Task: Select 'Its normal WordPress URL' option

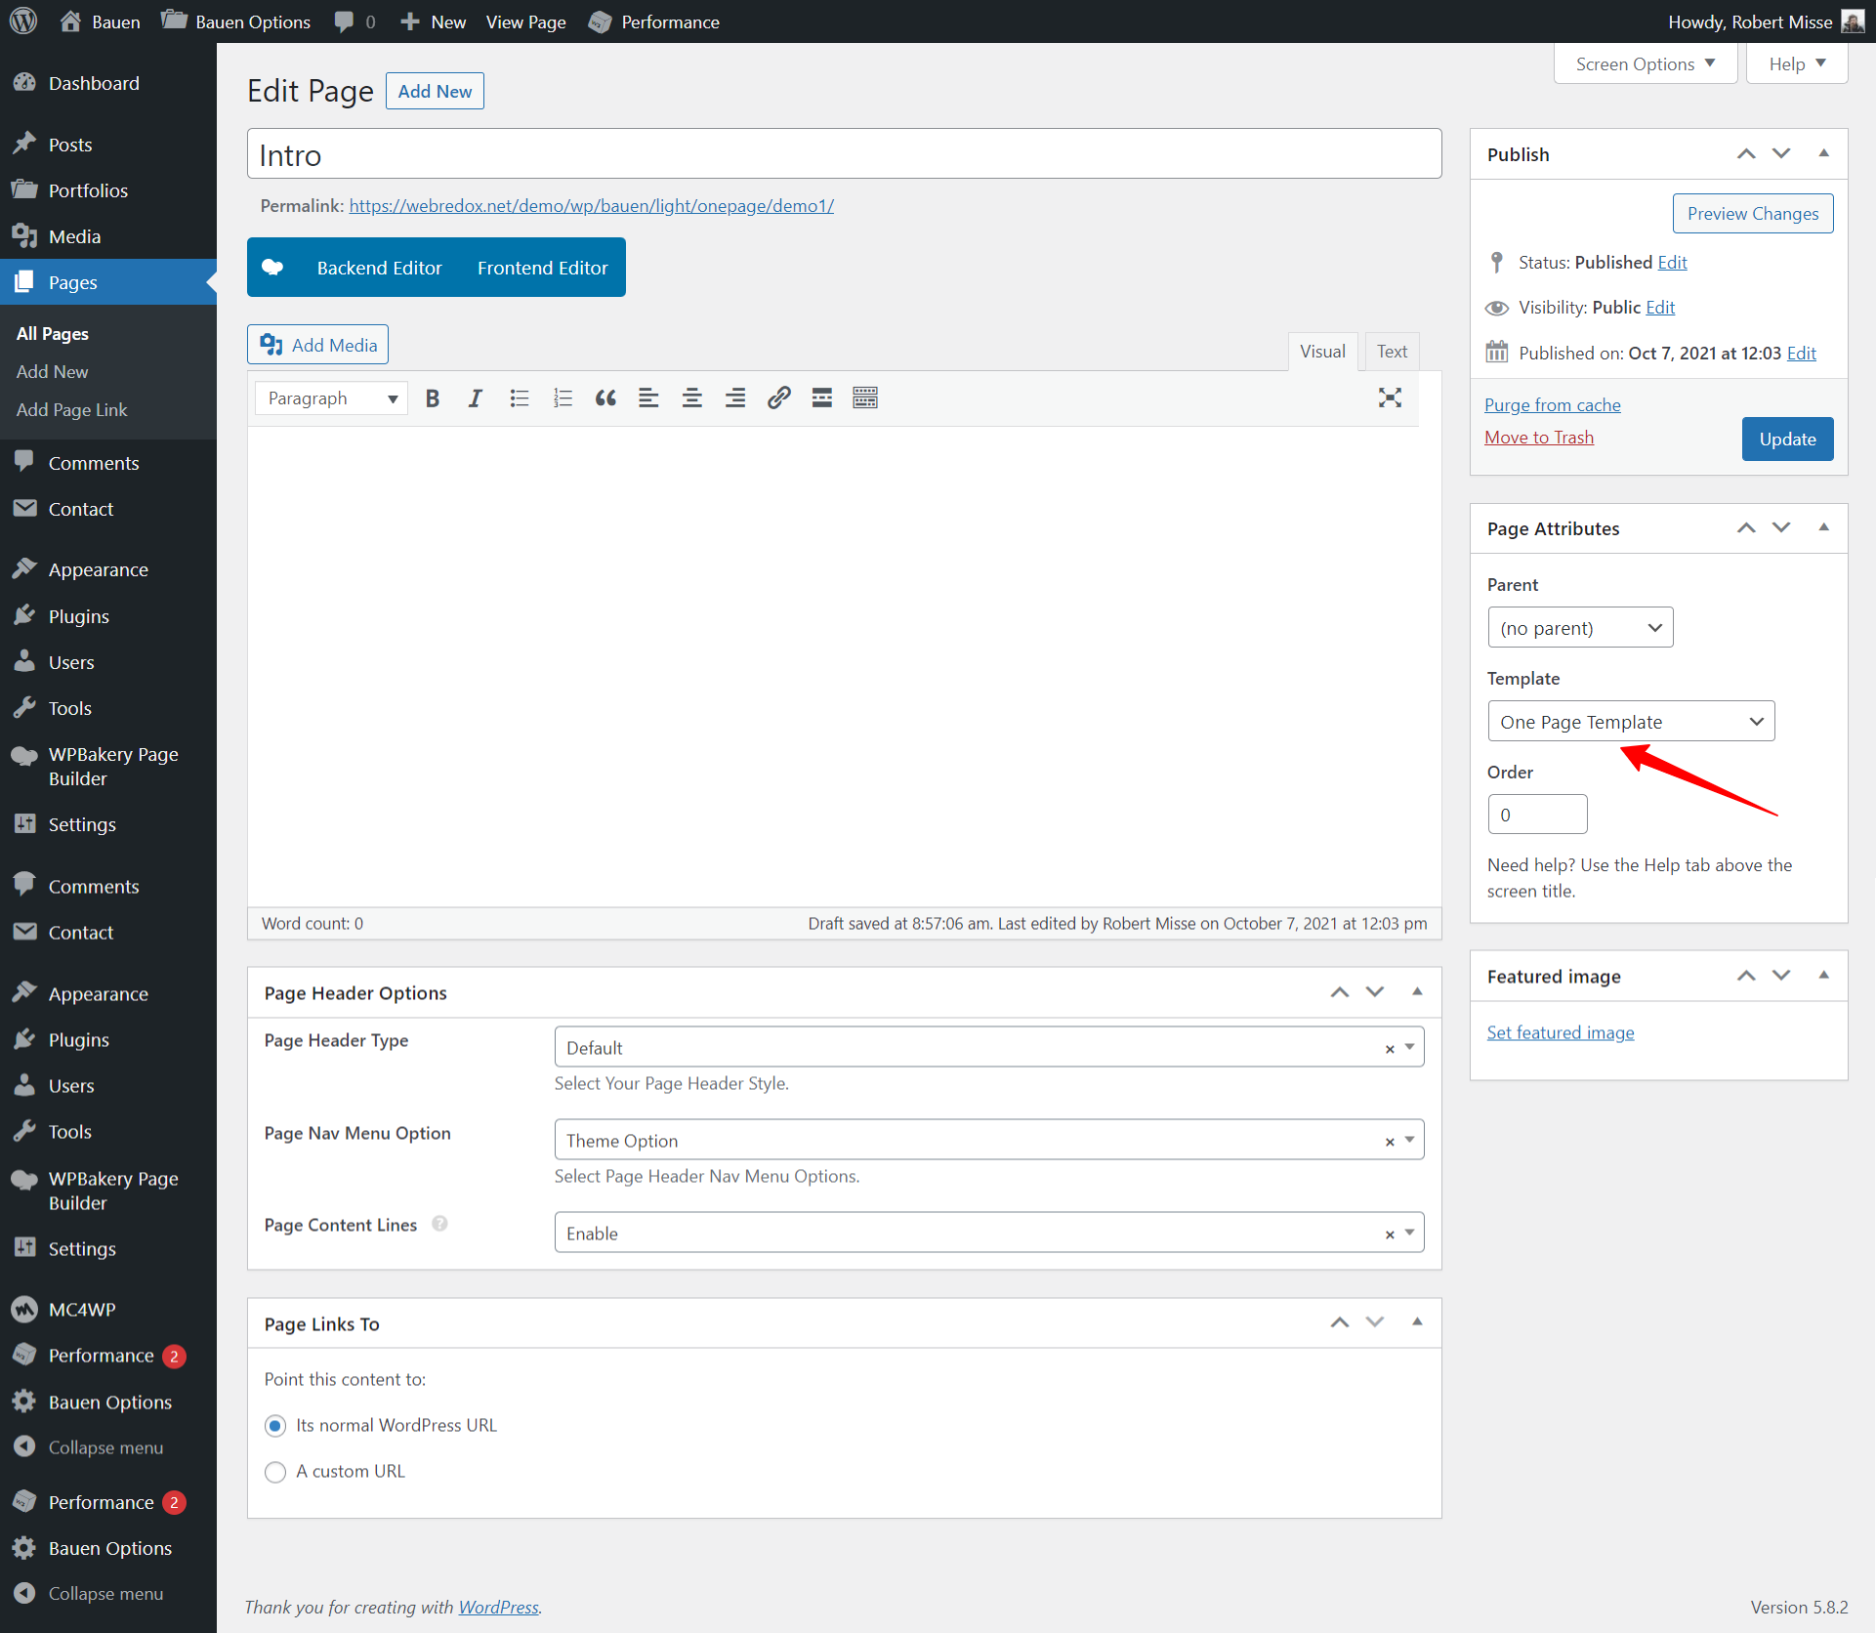Action: tap(275, 1426)
